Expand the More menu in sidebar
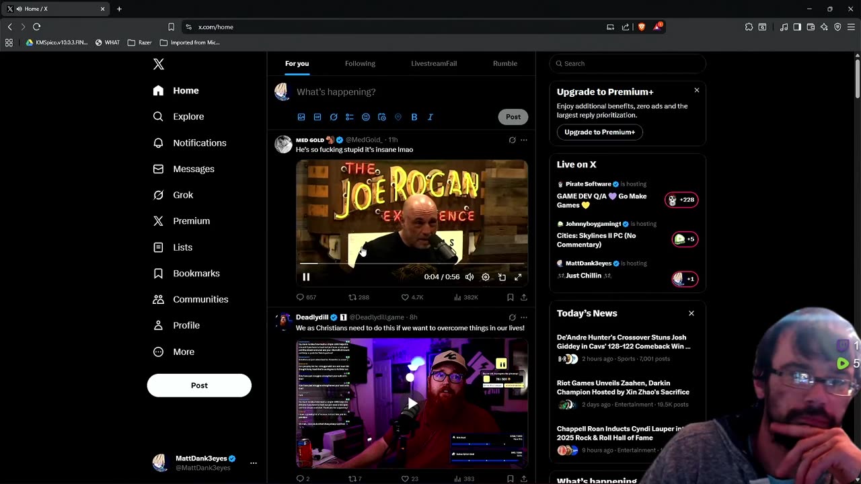861x484 pixels. [x=174, y=352]
